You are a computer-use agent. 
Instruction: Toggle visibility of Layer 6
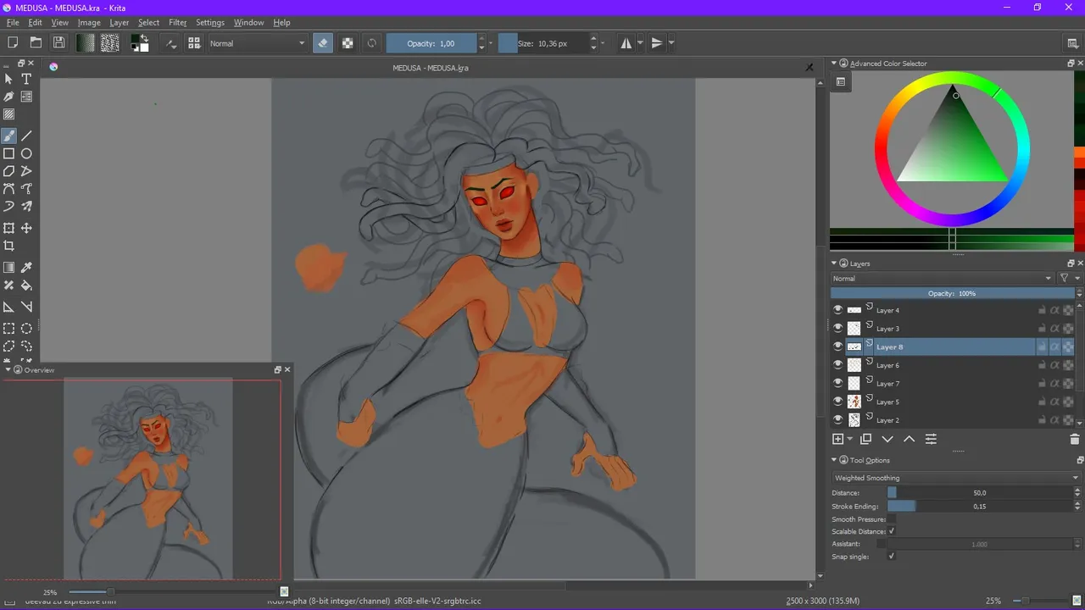(x=838, y=365)
